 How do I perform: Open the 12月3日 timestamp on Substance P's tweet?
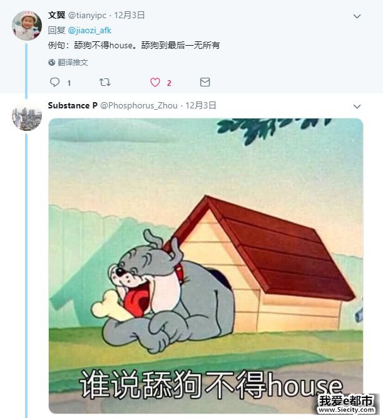pyautogui.click(x=201, y=105)
